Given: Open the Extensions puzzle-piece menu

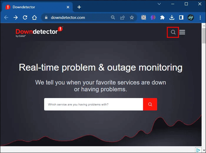Looking at the screenshot, I should pos(162,17).
